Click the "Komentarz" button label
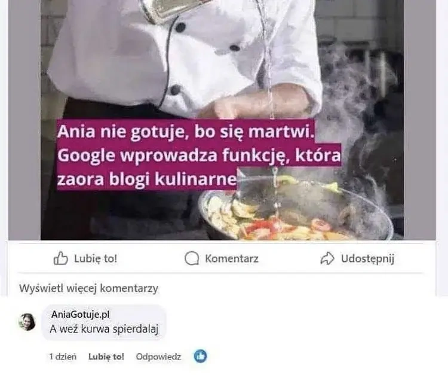 [232, 258]
